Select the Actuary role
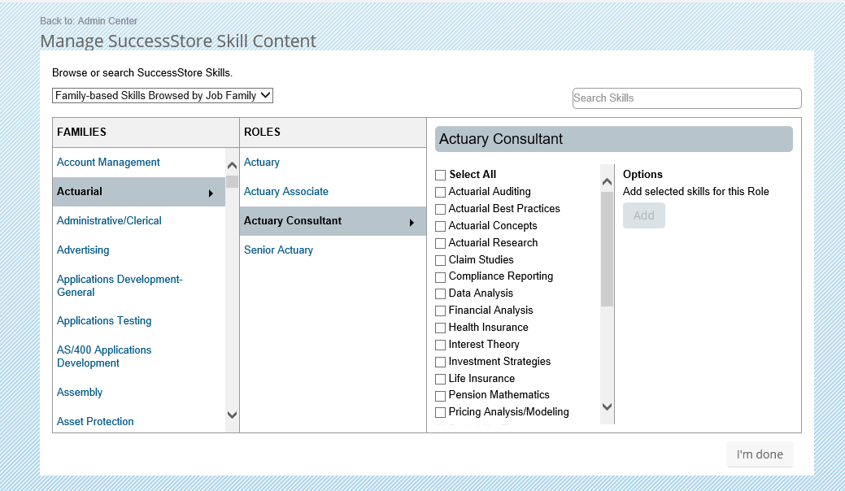The width and height of the screenshot is (845, 491). 261,162
